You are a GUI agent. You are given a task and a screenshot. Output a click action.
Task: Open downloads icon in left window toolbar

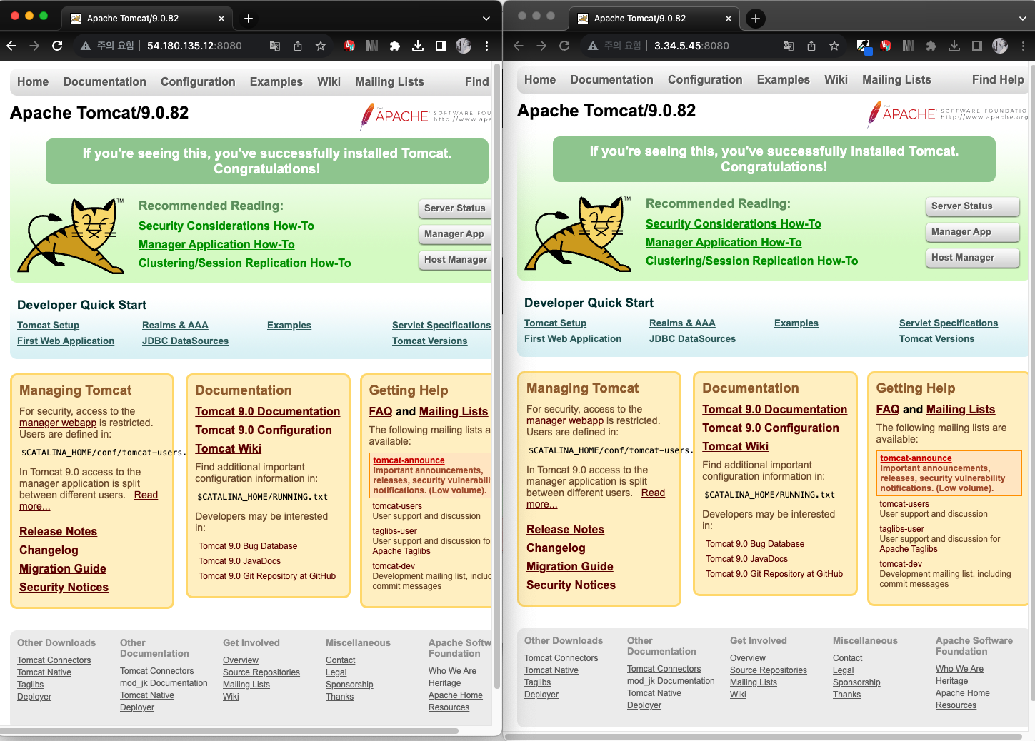click(x=418, y=46)
